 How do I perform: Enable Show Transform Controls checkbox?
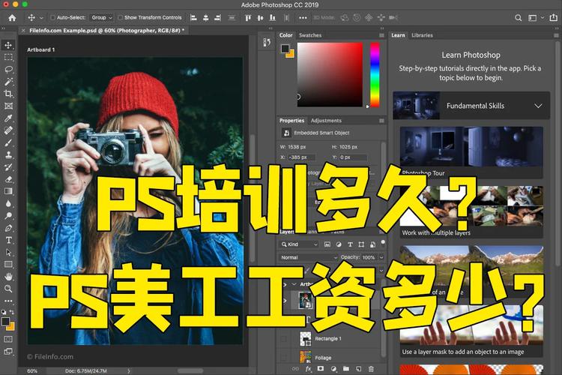pos(121,17)
